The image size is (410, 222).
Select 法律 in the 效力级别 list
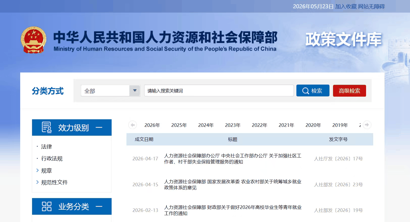(x=46, y=147)
